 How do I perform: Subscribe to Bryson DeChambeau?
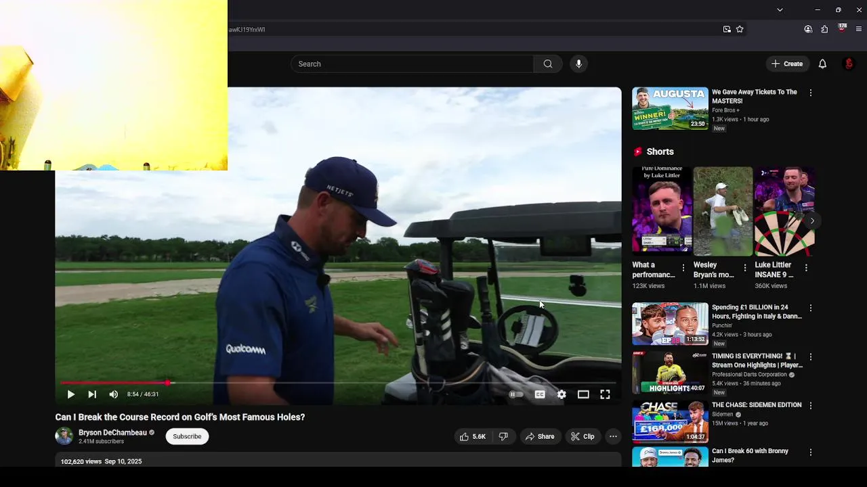tap(187, 437)
